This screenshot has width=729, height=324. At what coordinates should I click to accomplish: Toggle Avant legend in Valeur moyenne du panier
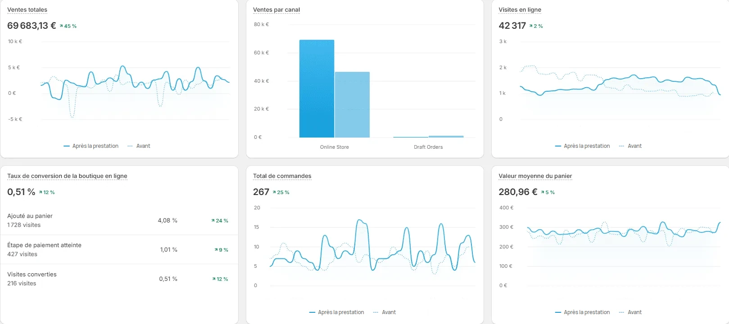[630, 312]
